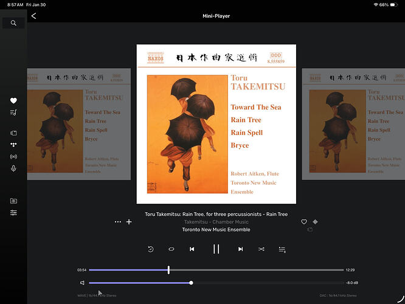This screenshot has height=304, width=405.
Task: Toggle the replay/history button
Action: point(151,249)
